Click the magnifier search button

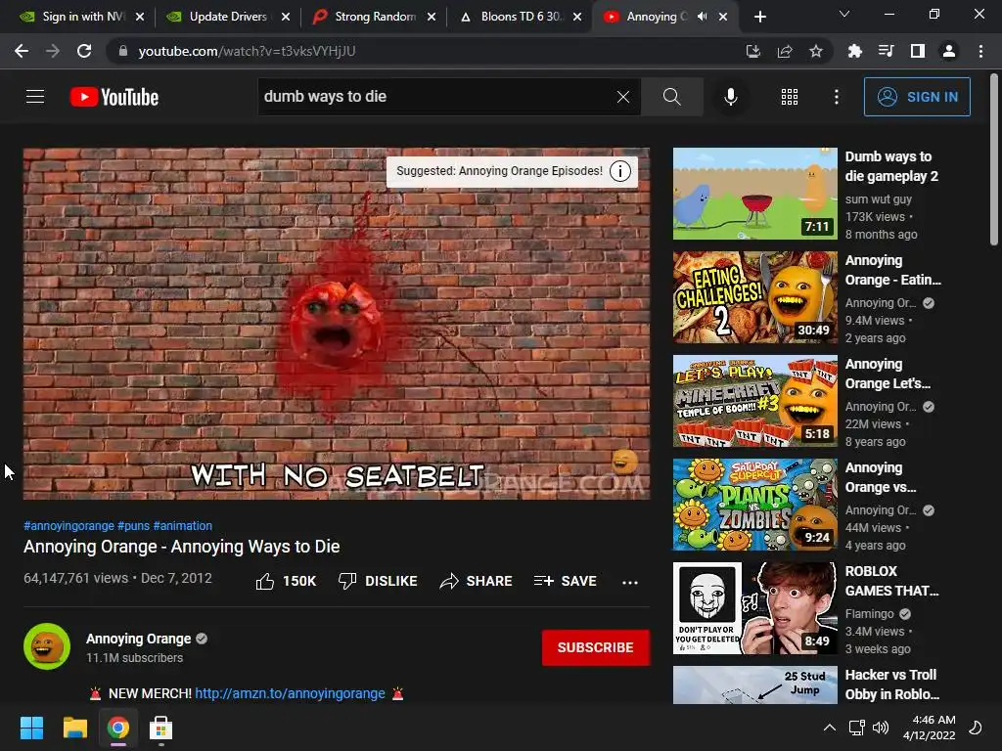click(x=671, y=97)
